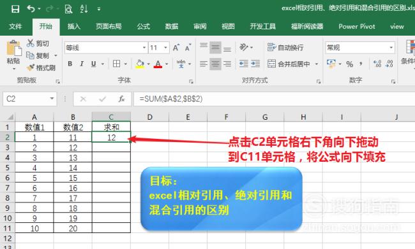Switch to the Power Pivot tab
Screen dimensions: 415x249
point(357,26)
